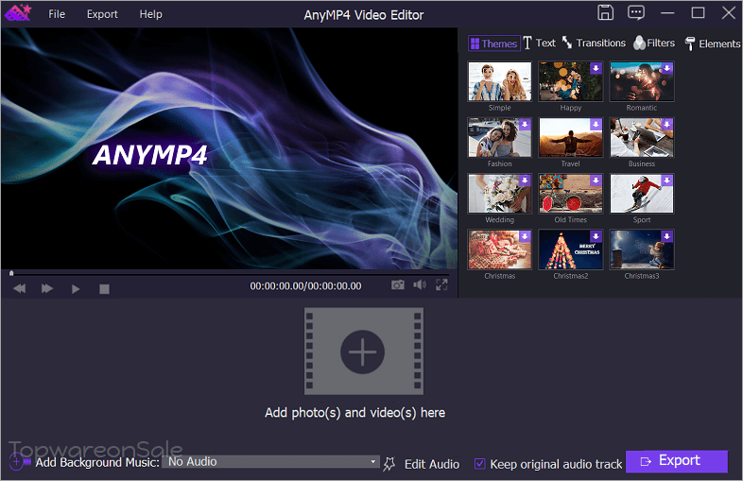The width and height of the screenshot is (743, 481).
Task: Click the save project icon
Action: click(605, 13)
